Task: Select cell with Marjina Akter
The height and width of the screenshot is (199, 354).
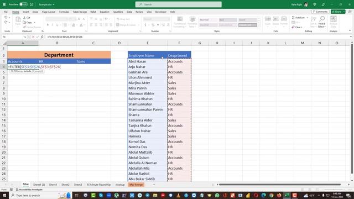Action: click(x=148, y=83)
